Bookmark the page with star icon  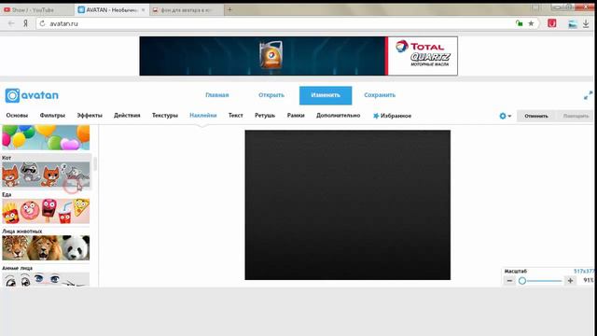pyautogui.click(x=531, y=23)
